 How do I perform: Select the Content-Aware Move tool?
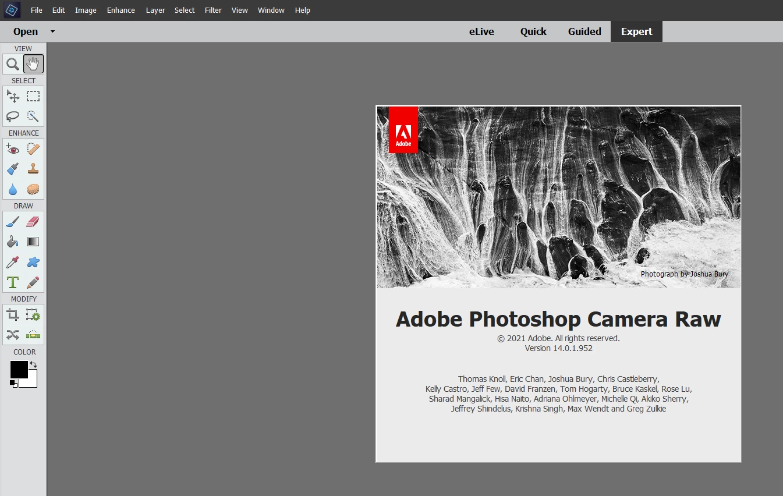pos(13,335)
